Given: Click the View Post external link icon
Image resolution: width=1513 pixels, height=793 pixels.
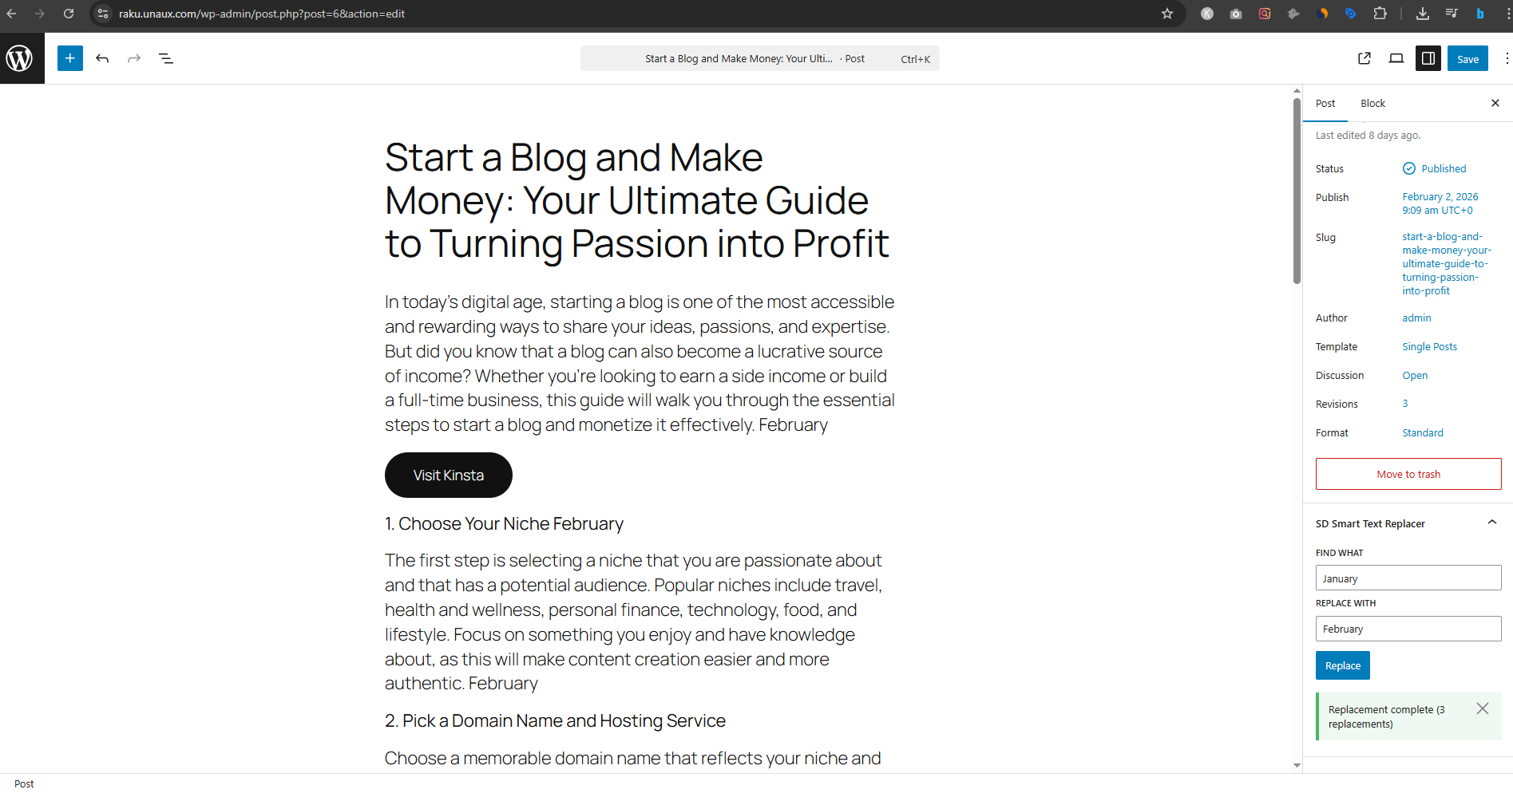Looking at the screenshot, I should tap(1364, 58).
